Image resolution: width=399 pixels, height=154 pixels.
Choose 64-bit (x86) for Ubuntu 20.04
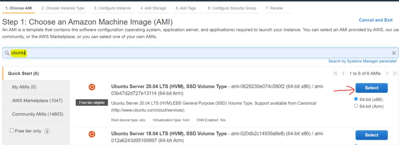point(356,99)
